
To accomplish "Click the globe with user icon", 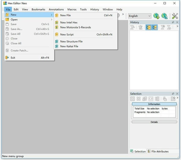I will click(164, 16).
